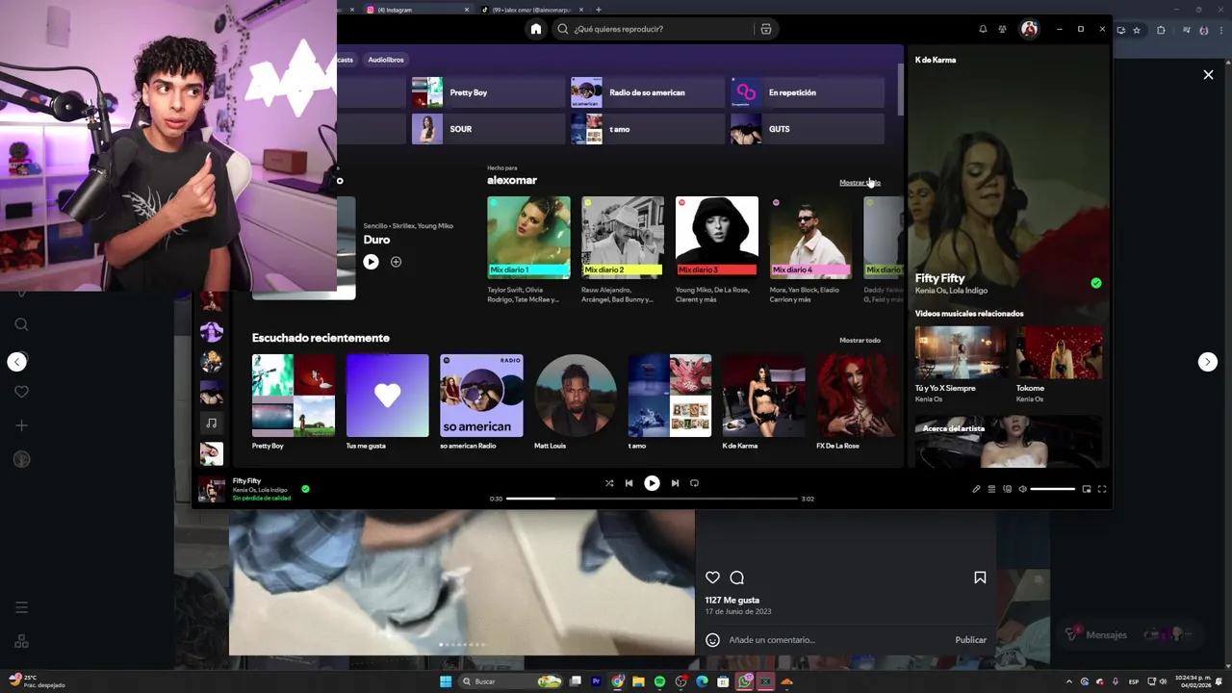Adjust the Spotify volume slider
The width and height of the screenshot is (1232, 693).
click(1053, 489)
